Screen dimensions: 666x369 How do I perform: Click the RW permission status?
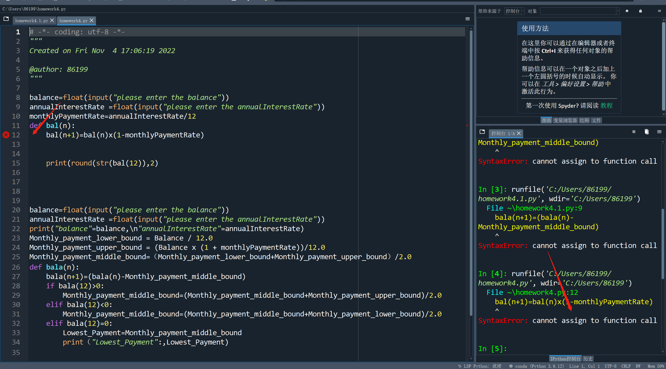638,366
